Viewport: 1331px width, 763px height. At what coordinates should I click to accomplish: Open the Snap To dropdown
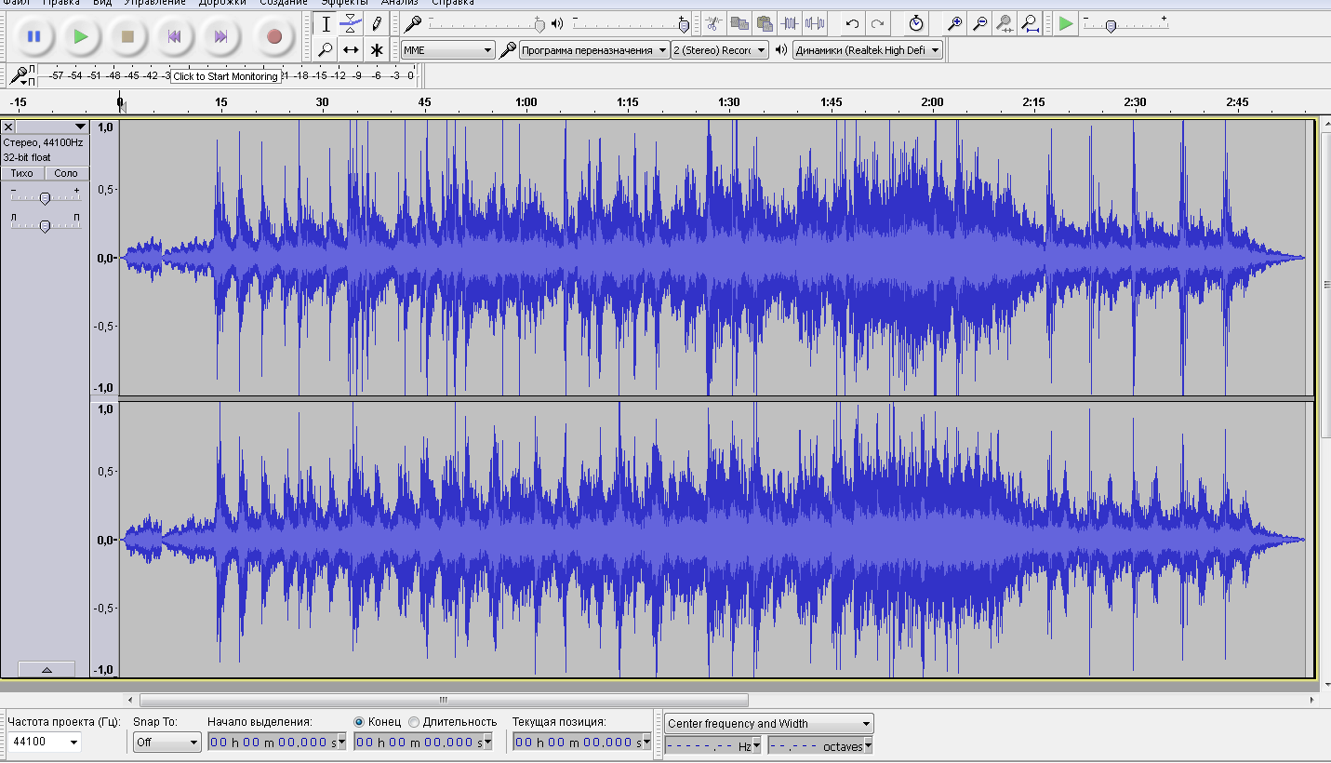[x=167, y=742]
